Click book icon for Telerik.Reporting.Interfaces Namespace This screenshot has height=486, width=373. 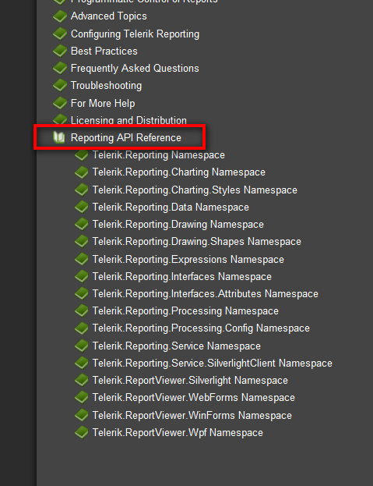pyautogui.click(x=82, y=276)
